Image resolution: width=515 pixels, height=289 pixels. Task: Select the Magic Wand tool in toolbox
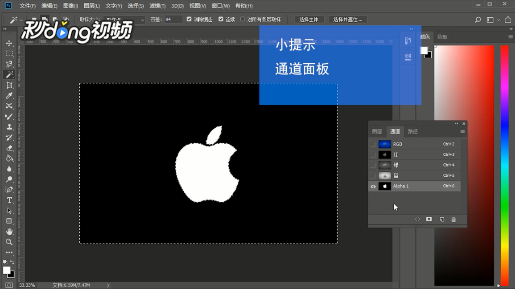(9, 74)
